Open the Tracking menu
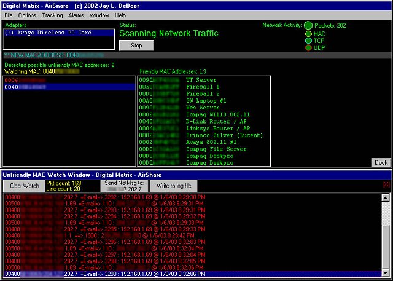 coord(52,15)
